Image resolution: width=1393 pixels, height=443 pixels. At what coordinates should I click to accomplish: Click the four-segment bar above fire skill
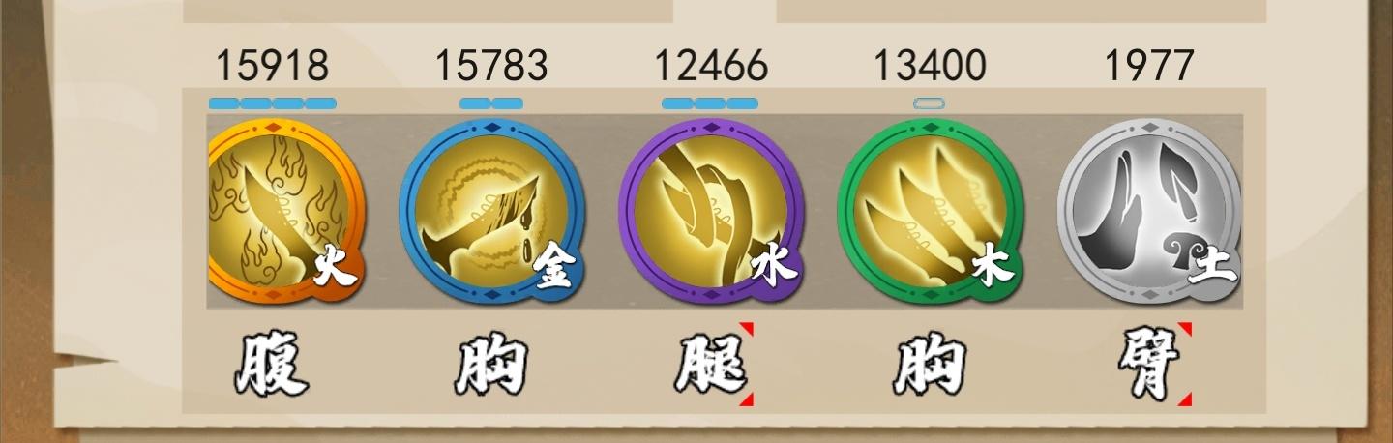[273, 103]
